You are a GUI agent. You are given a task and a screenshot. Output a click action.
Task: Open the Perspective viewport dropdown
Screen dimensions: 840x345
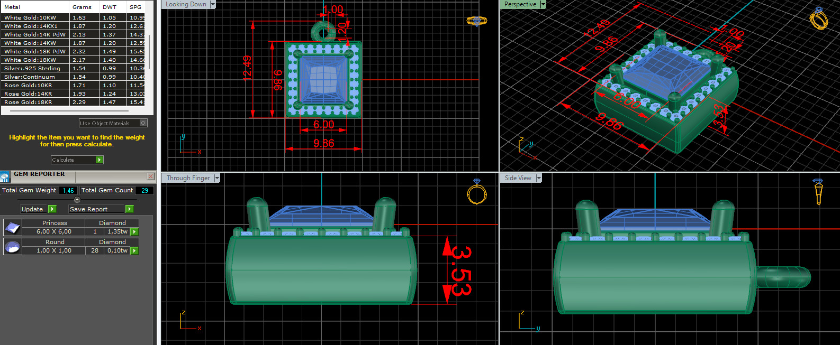(543, 4)
